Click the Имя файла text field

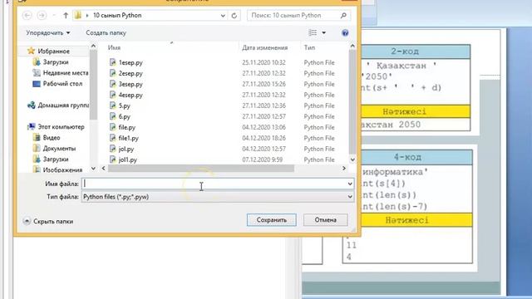218,184
